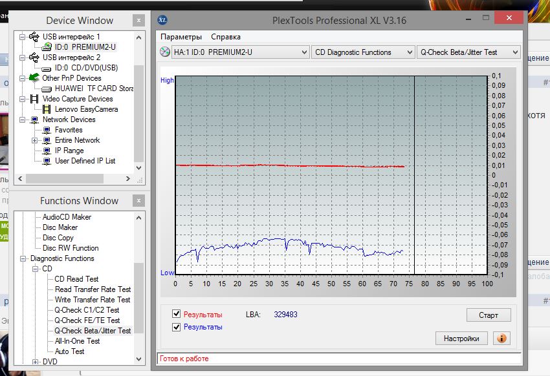Screen dimensions: 550x376
Task: Click the Старт button
Action: click(x=489, y=315)
